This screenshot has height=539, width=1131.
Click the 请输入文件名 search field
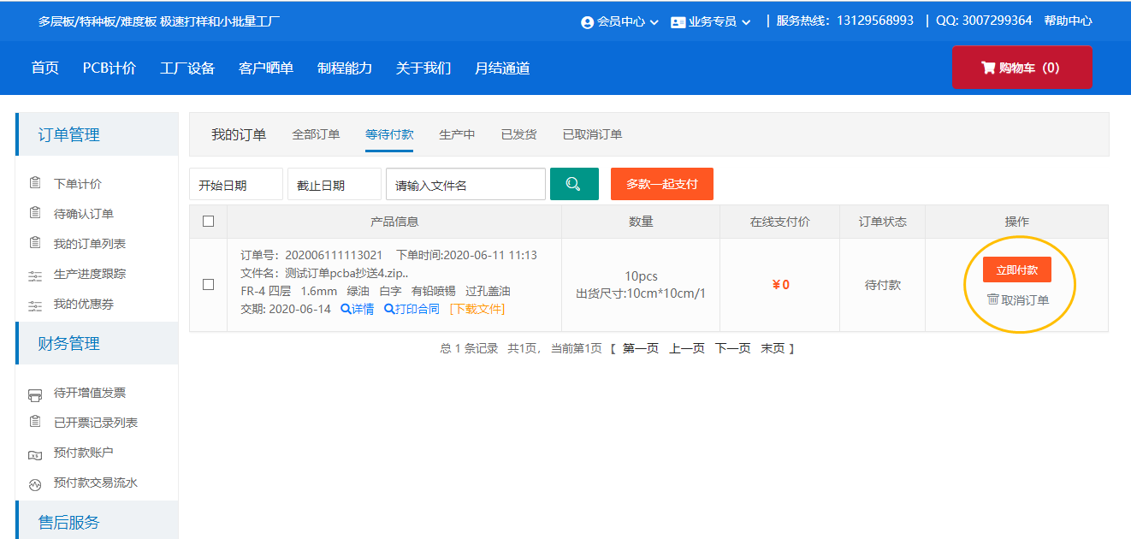465,185
